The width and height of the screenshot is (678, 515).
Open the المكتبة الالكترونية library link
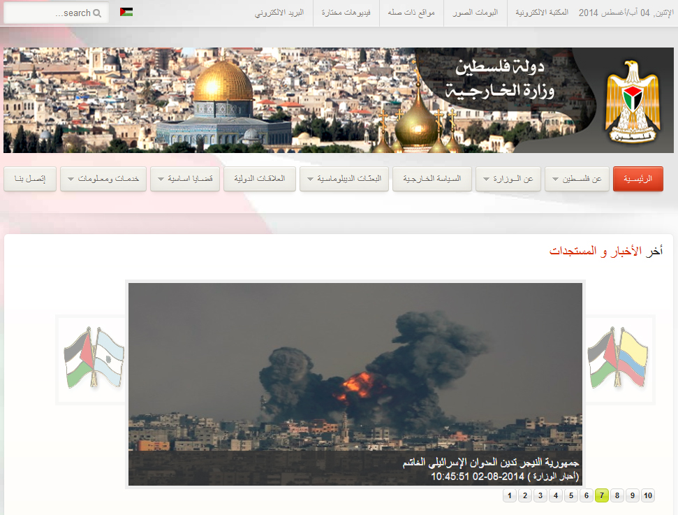[542, 13]
